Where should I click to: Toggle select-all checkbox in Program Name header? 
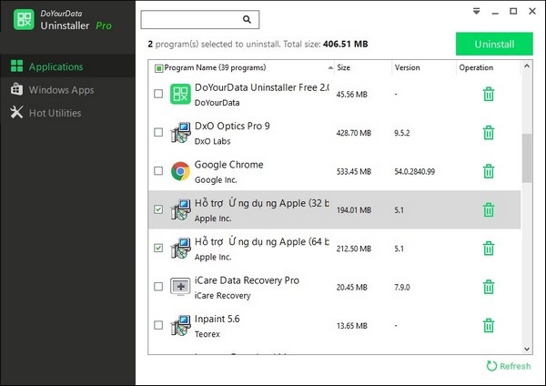pyautogui.click(x=159, y=67)
